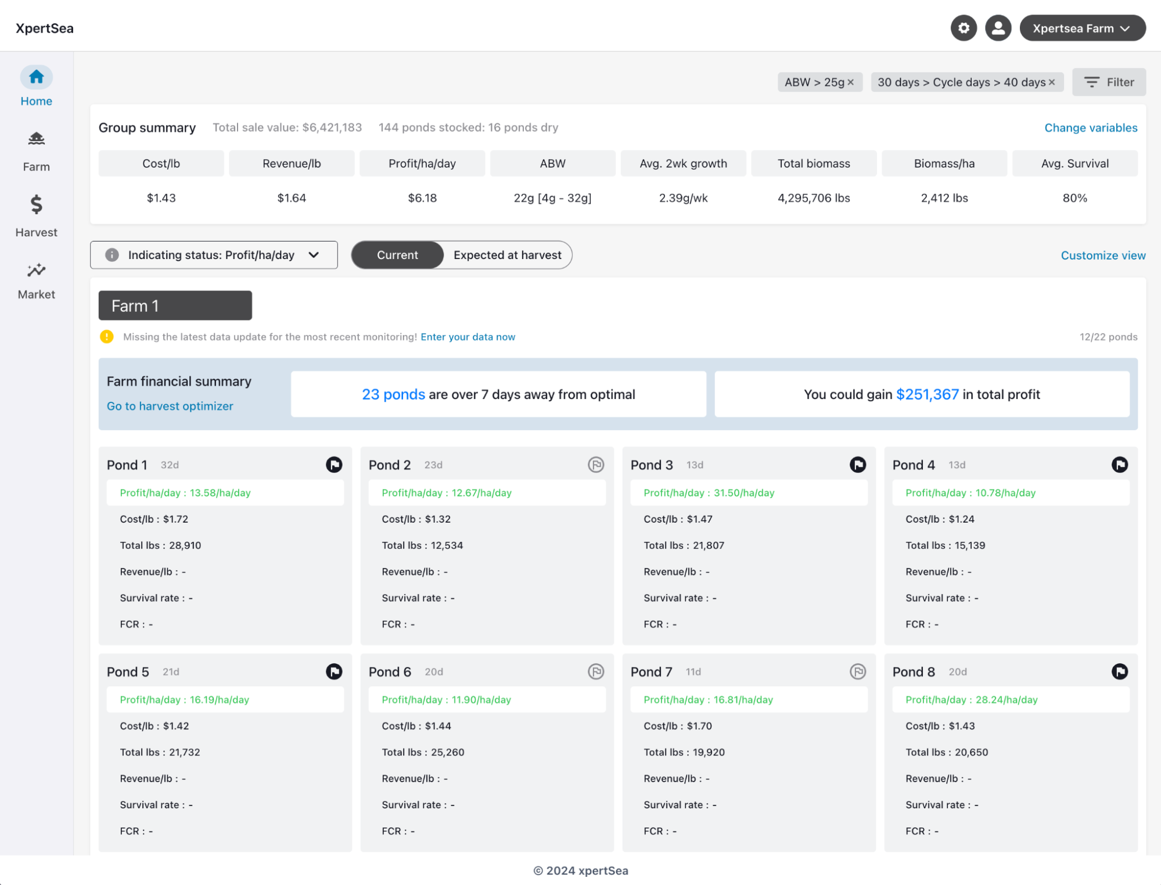Unflag the Pond 1 card
Image resolution: width=1161 pixels, height=885 pixels.
[x=334, y=465]
